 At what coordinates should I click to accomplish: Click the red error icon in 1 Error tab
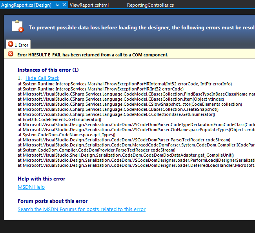click(11, 44)
